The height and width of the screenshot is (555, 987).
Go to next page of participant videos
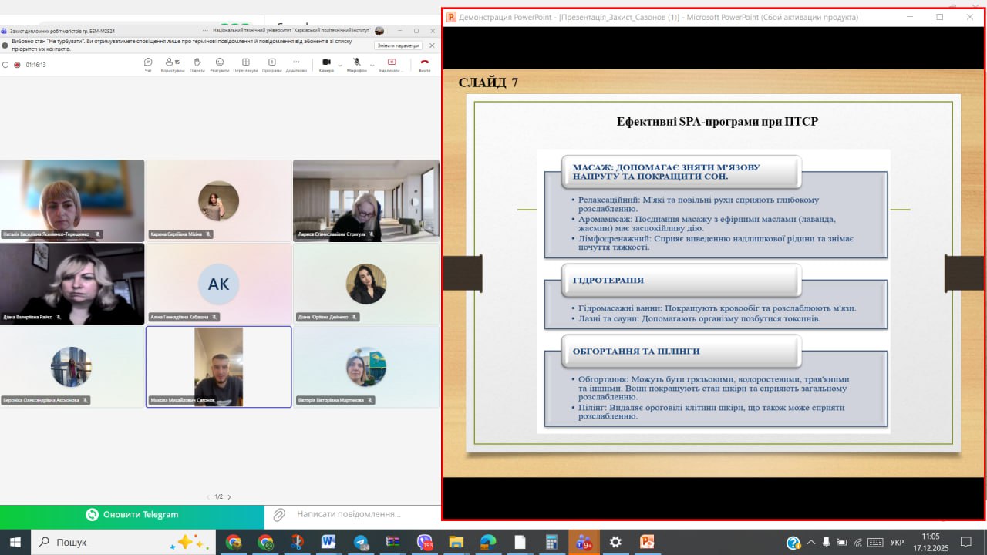coord(229,497)
